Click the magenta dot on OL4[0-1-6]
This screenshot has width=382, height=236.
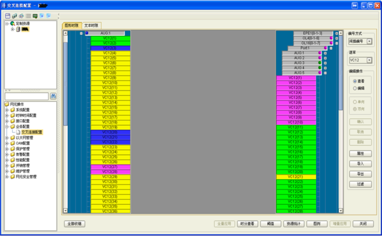(x=330, y=38)
